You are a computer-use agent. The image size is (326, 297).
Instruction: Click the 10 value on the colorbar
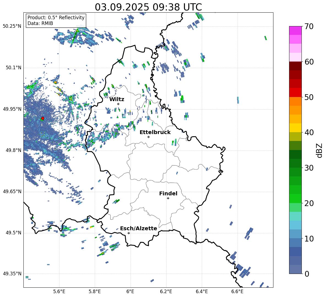[x=309, y=238]
